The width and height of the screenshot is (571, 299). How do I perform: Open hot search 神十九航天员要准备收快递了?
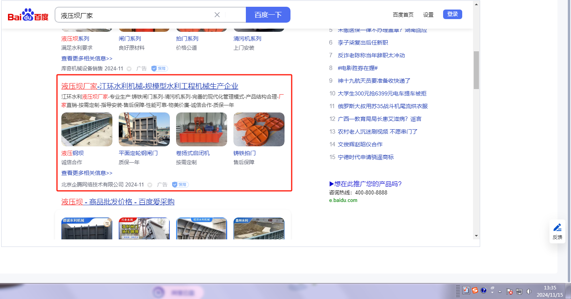pos(374,81)
